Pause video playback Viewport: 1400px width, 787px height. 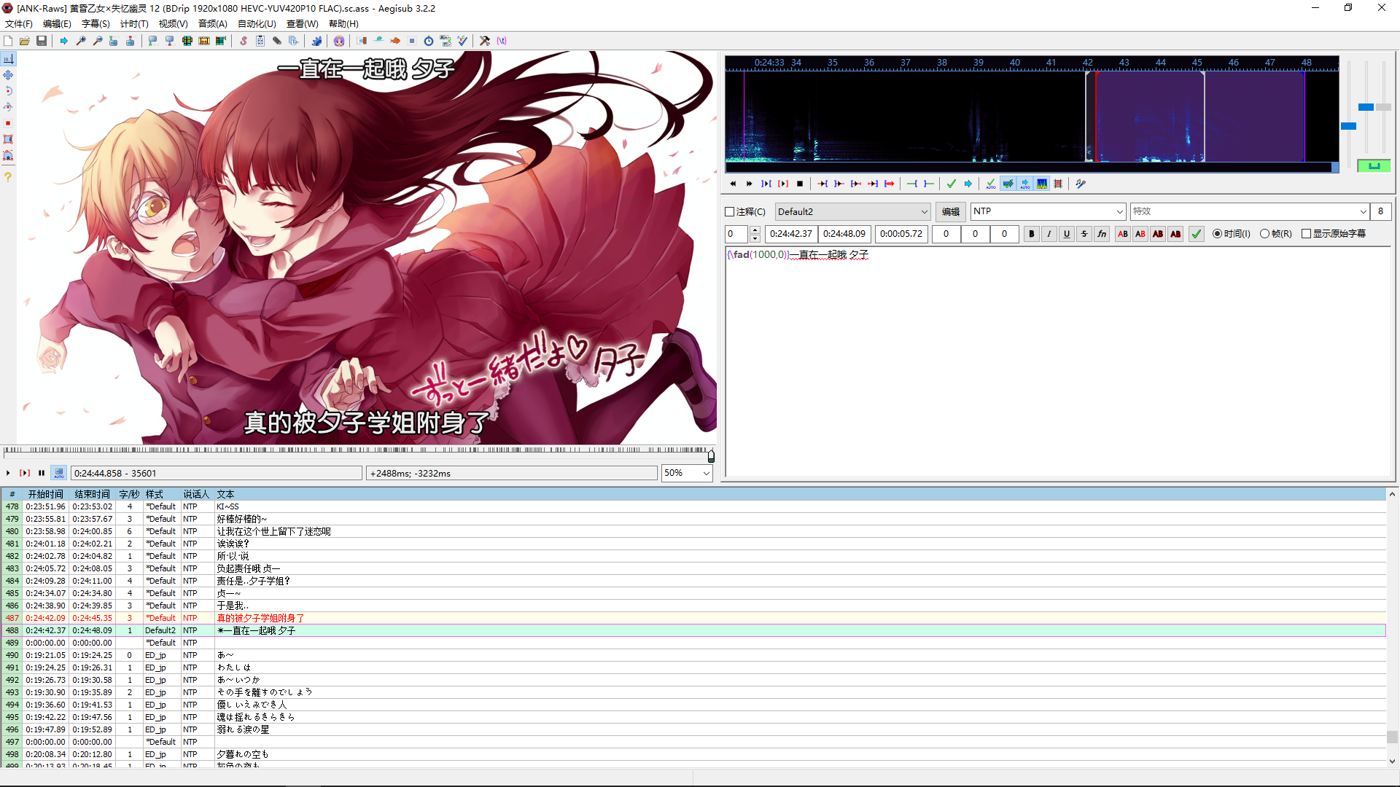(42, 473)
